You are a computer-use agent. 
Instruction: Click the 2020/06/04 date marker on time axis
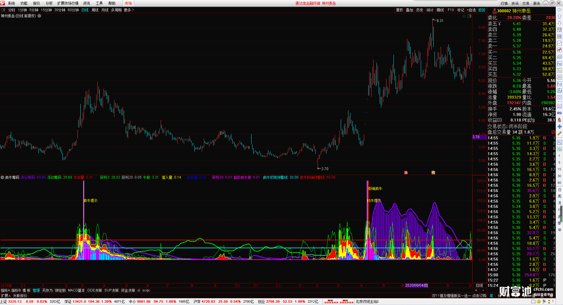tap(416, 285)
